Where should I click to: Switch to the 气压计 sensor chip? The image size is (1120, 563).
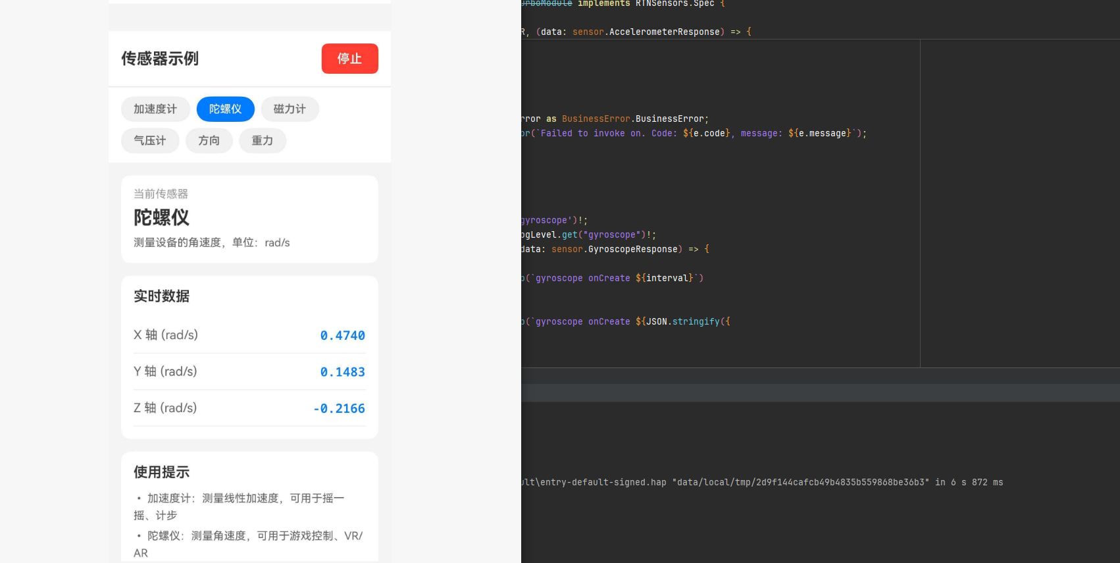[x=150, y=141]
